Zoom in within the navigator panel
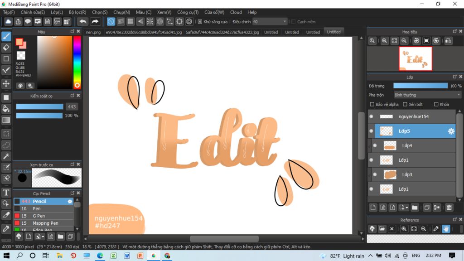The width and height of the screenshot is (464, 261). (384, 41)
